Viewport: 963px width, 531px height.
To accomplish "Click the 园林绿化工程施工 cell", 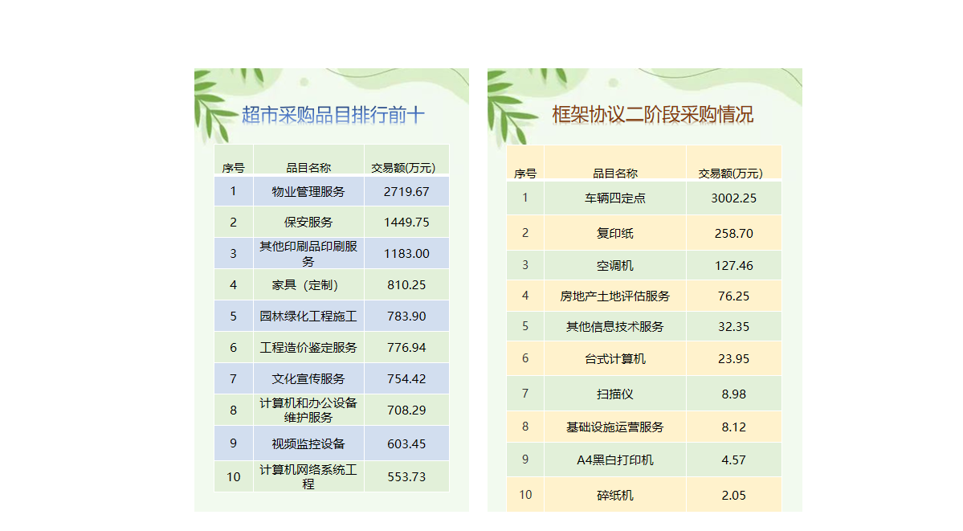I will [308, 317].
